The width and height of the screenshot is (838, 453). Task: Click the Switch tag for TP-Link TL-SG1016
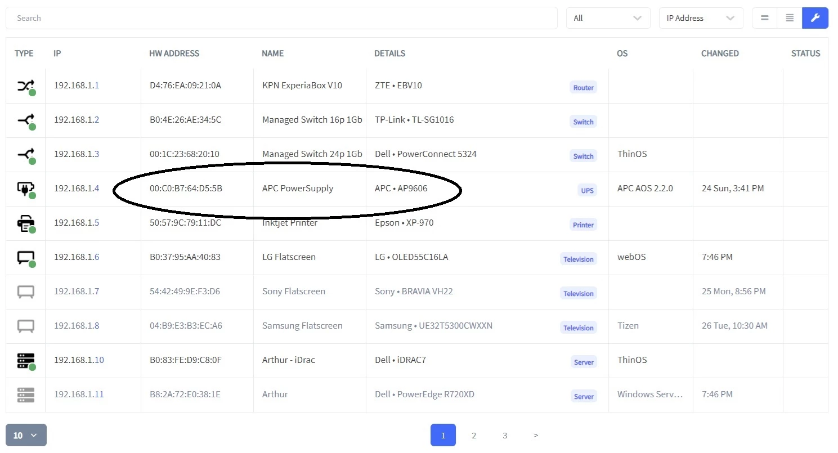(583, 122)
